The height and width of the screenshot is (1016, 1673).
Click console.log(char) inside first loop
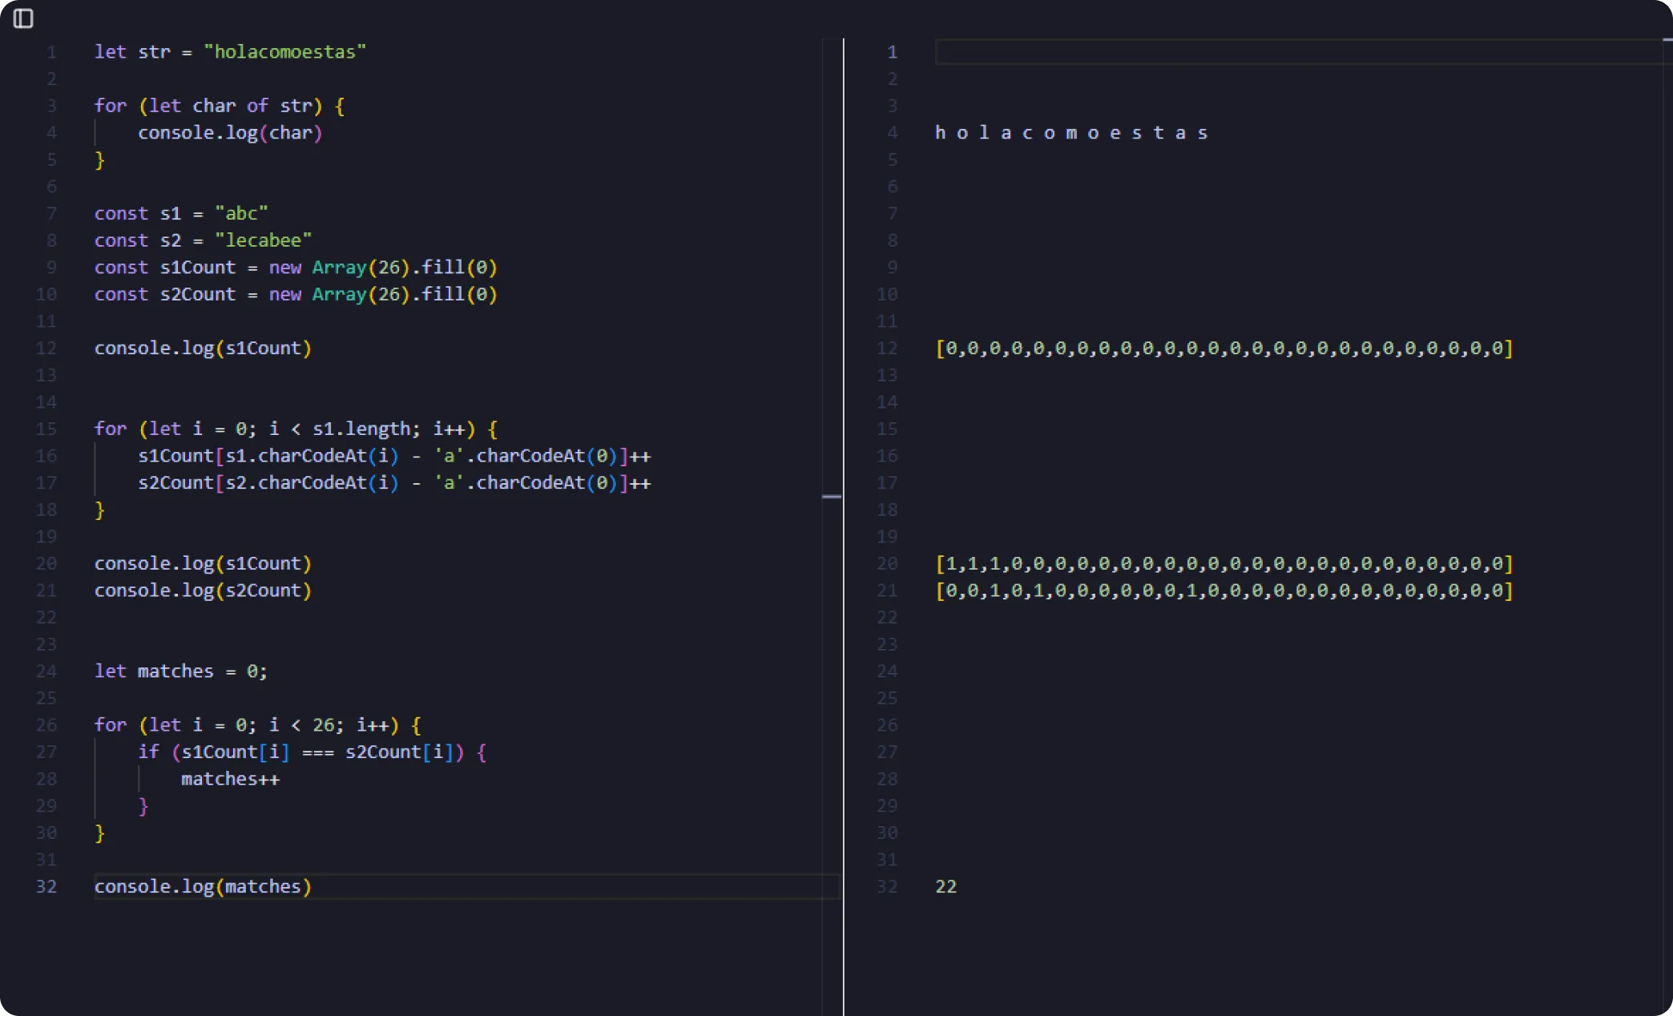pos(230,133)
